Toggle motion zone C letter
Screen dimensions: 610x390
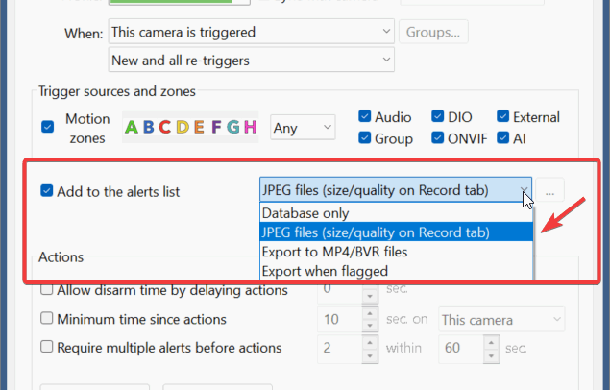click(167, 127)
